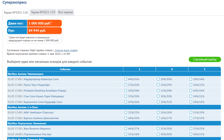This screenshot has width=224, height=140.
Task: Check outcome 2 for Ротерем Юнайтед-Блэкберн Роверс
Action: pyautogui.click(x=191, y=91)
